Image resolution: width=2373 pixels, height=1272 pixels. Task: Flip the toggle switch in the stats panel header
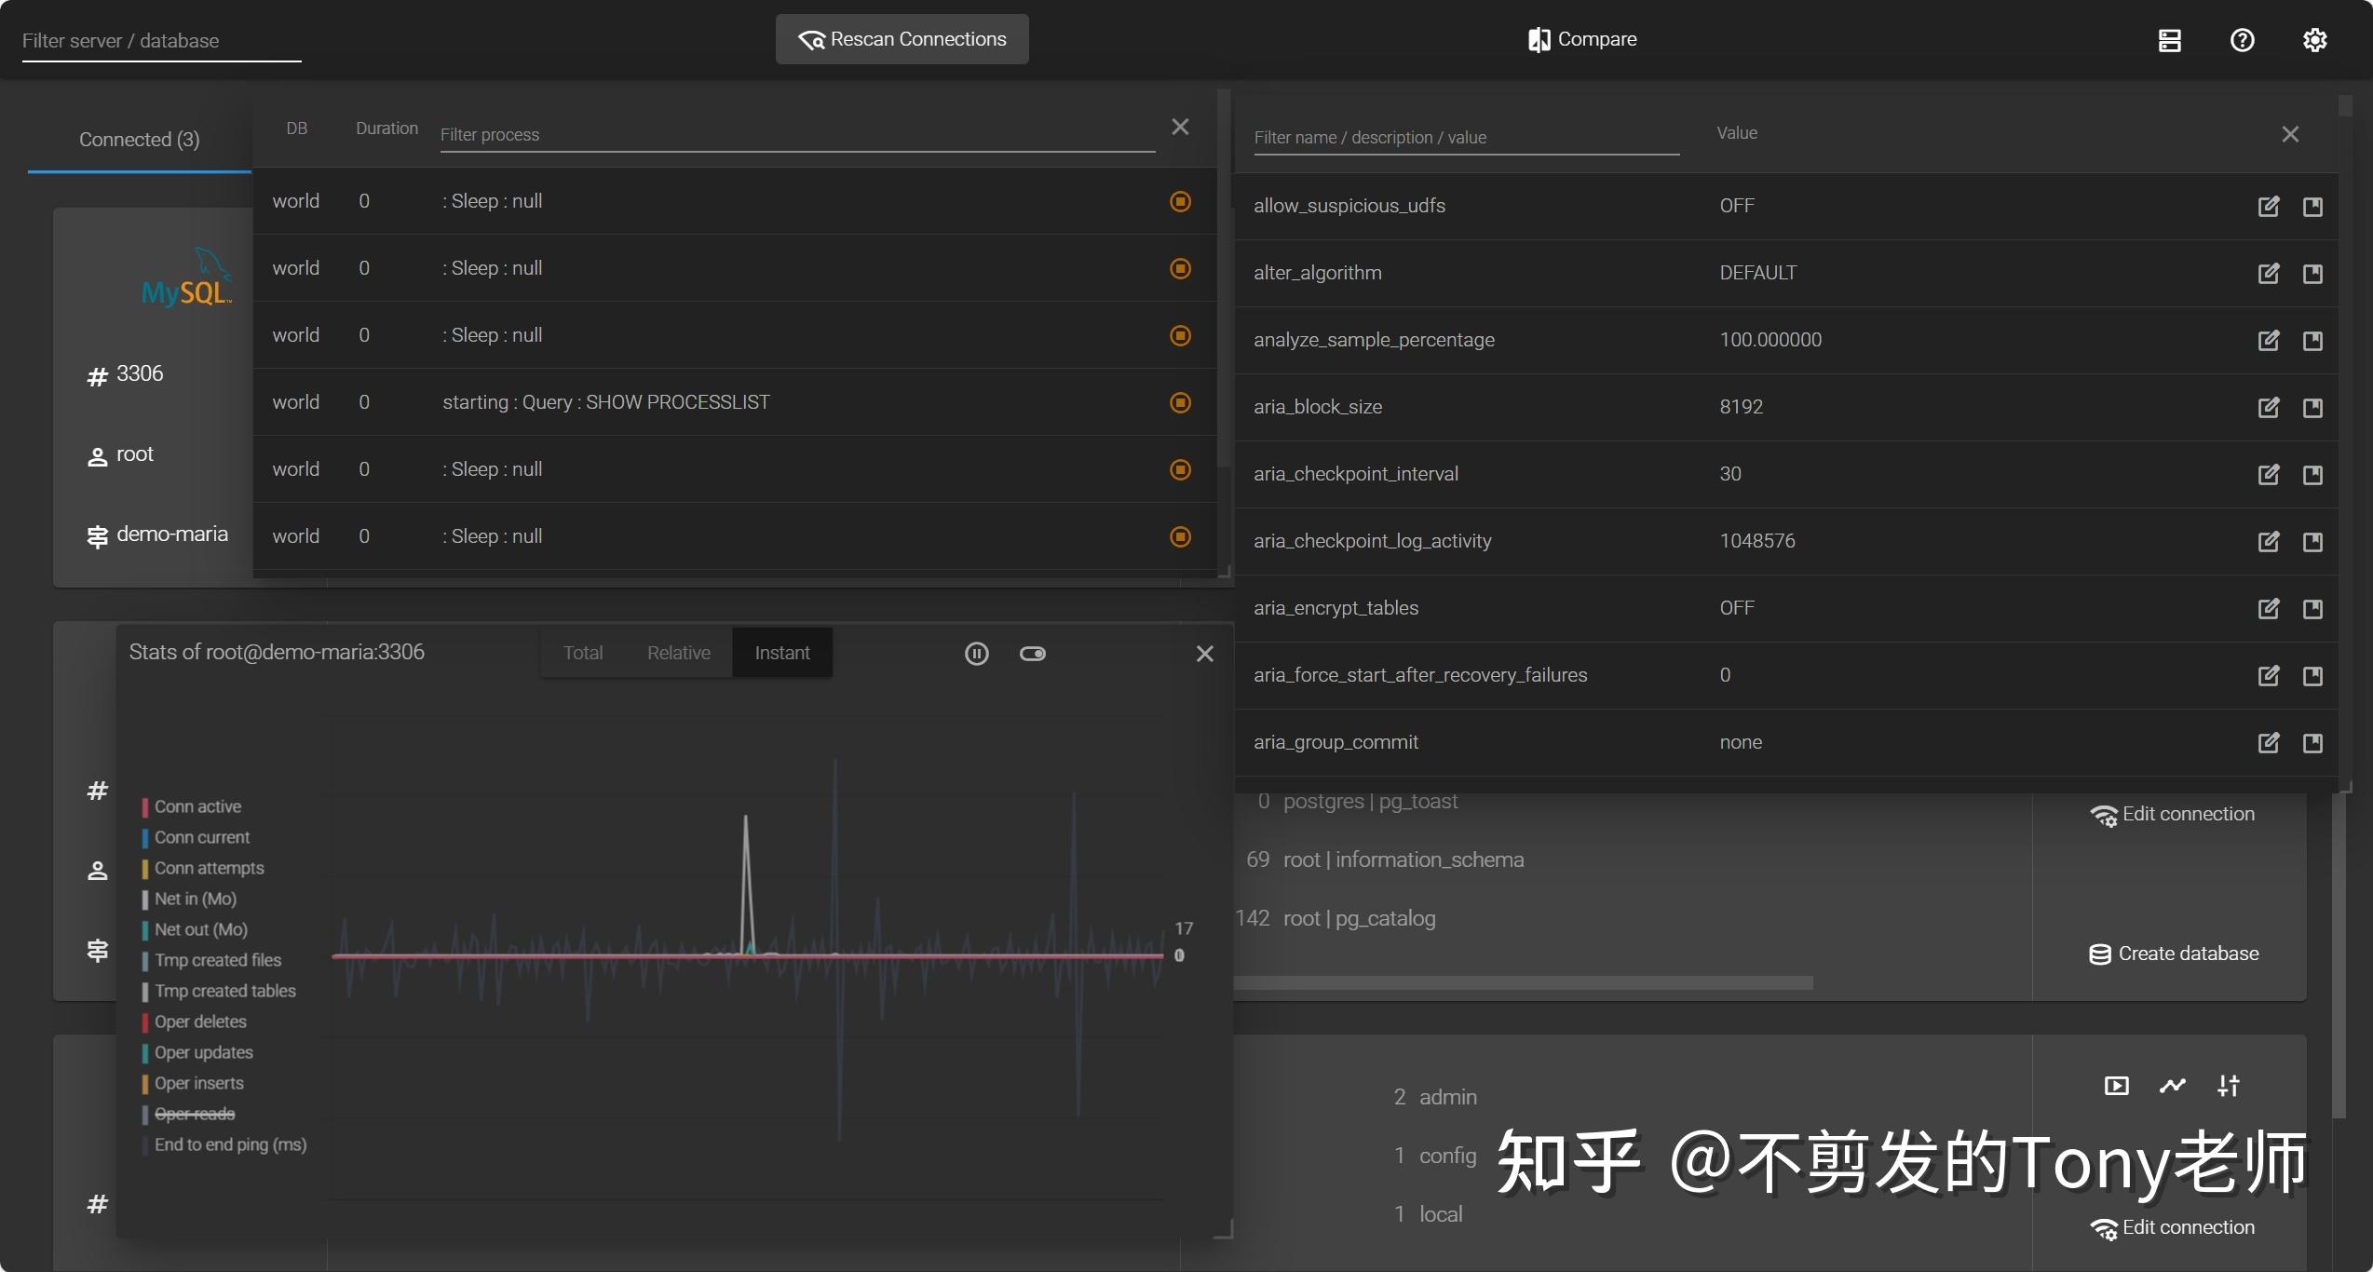coord(1033,653)
